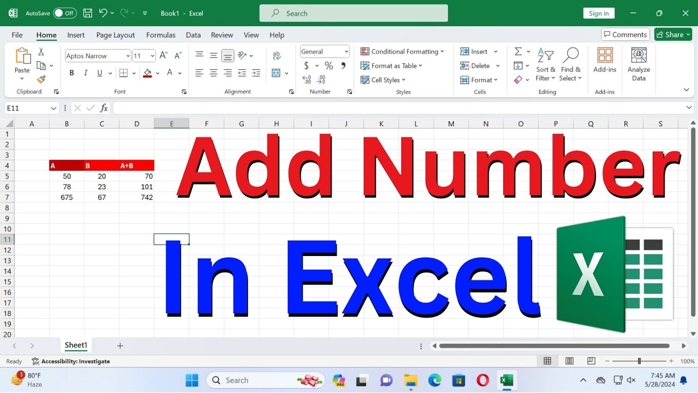Expand Format as Table menu
The width and height of the screenshot is (698, 393).
(392, 65)
